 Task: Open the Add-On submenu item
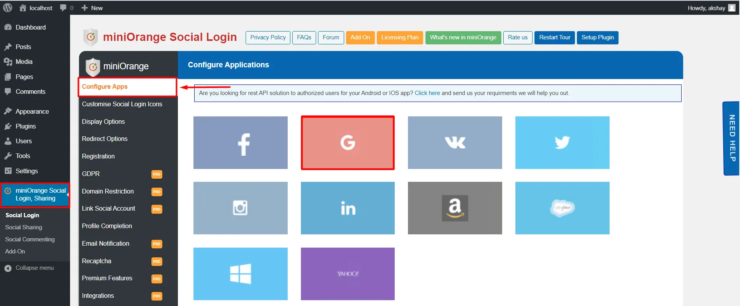(x=15, y=251)
